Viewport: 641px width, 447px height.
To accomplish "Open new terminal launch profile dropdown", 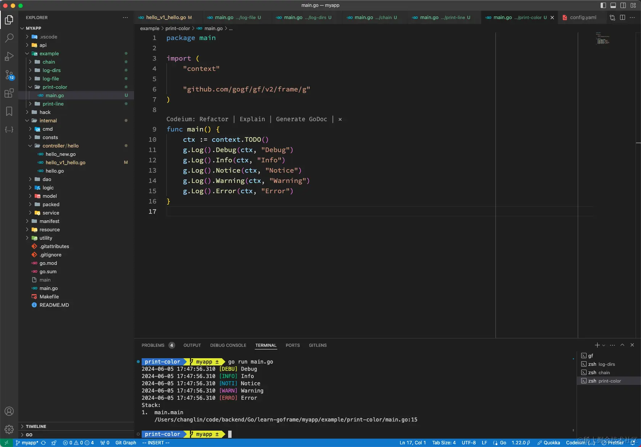I will 604,345.
